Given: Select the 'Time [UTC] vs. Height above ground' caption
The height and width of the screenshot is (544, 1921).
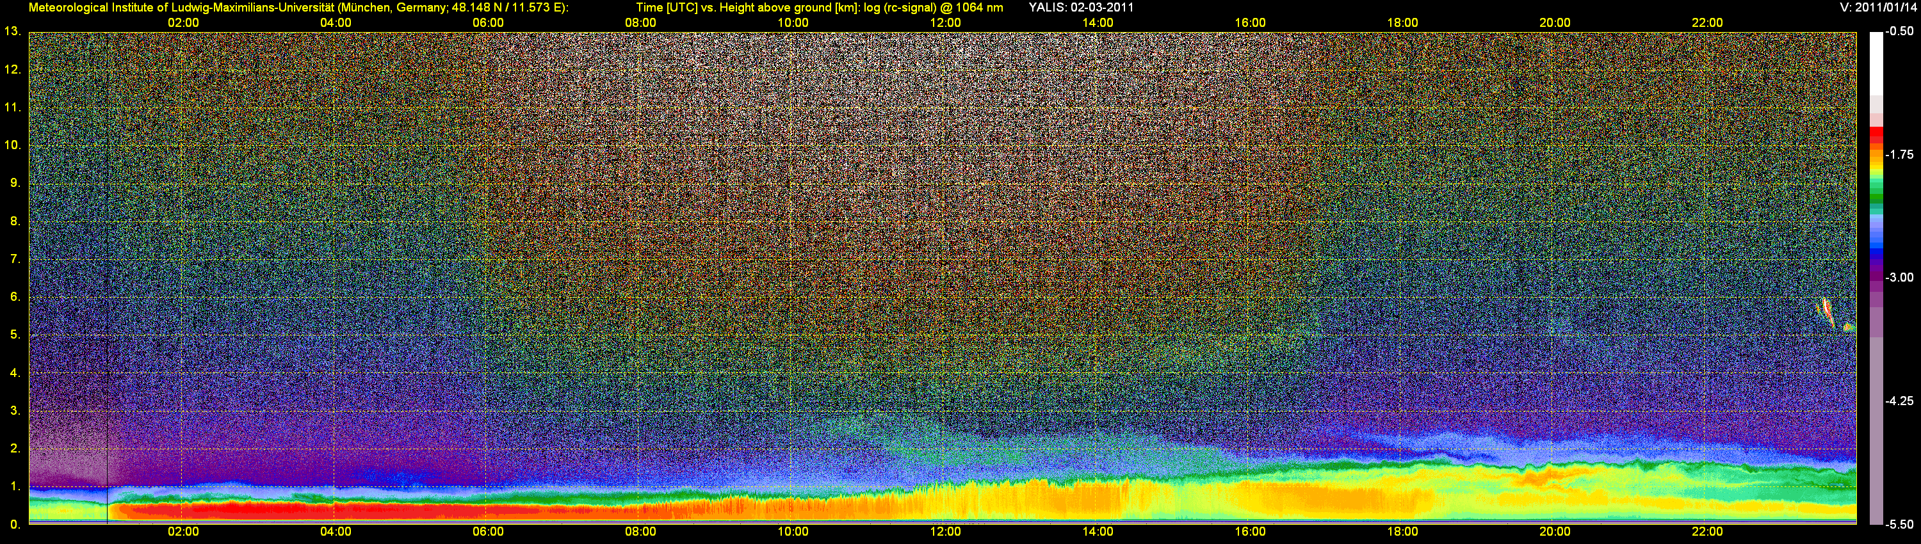Looking at the screenshot, I should coord(820,8).
